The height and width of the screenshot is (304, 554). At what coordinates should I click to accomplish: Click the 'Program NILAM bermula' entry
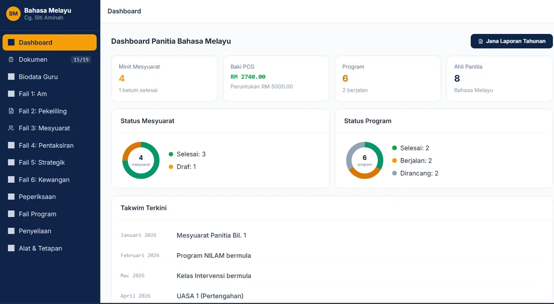point(214,255)
